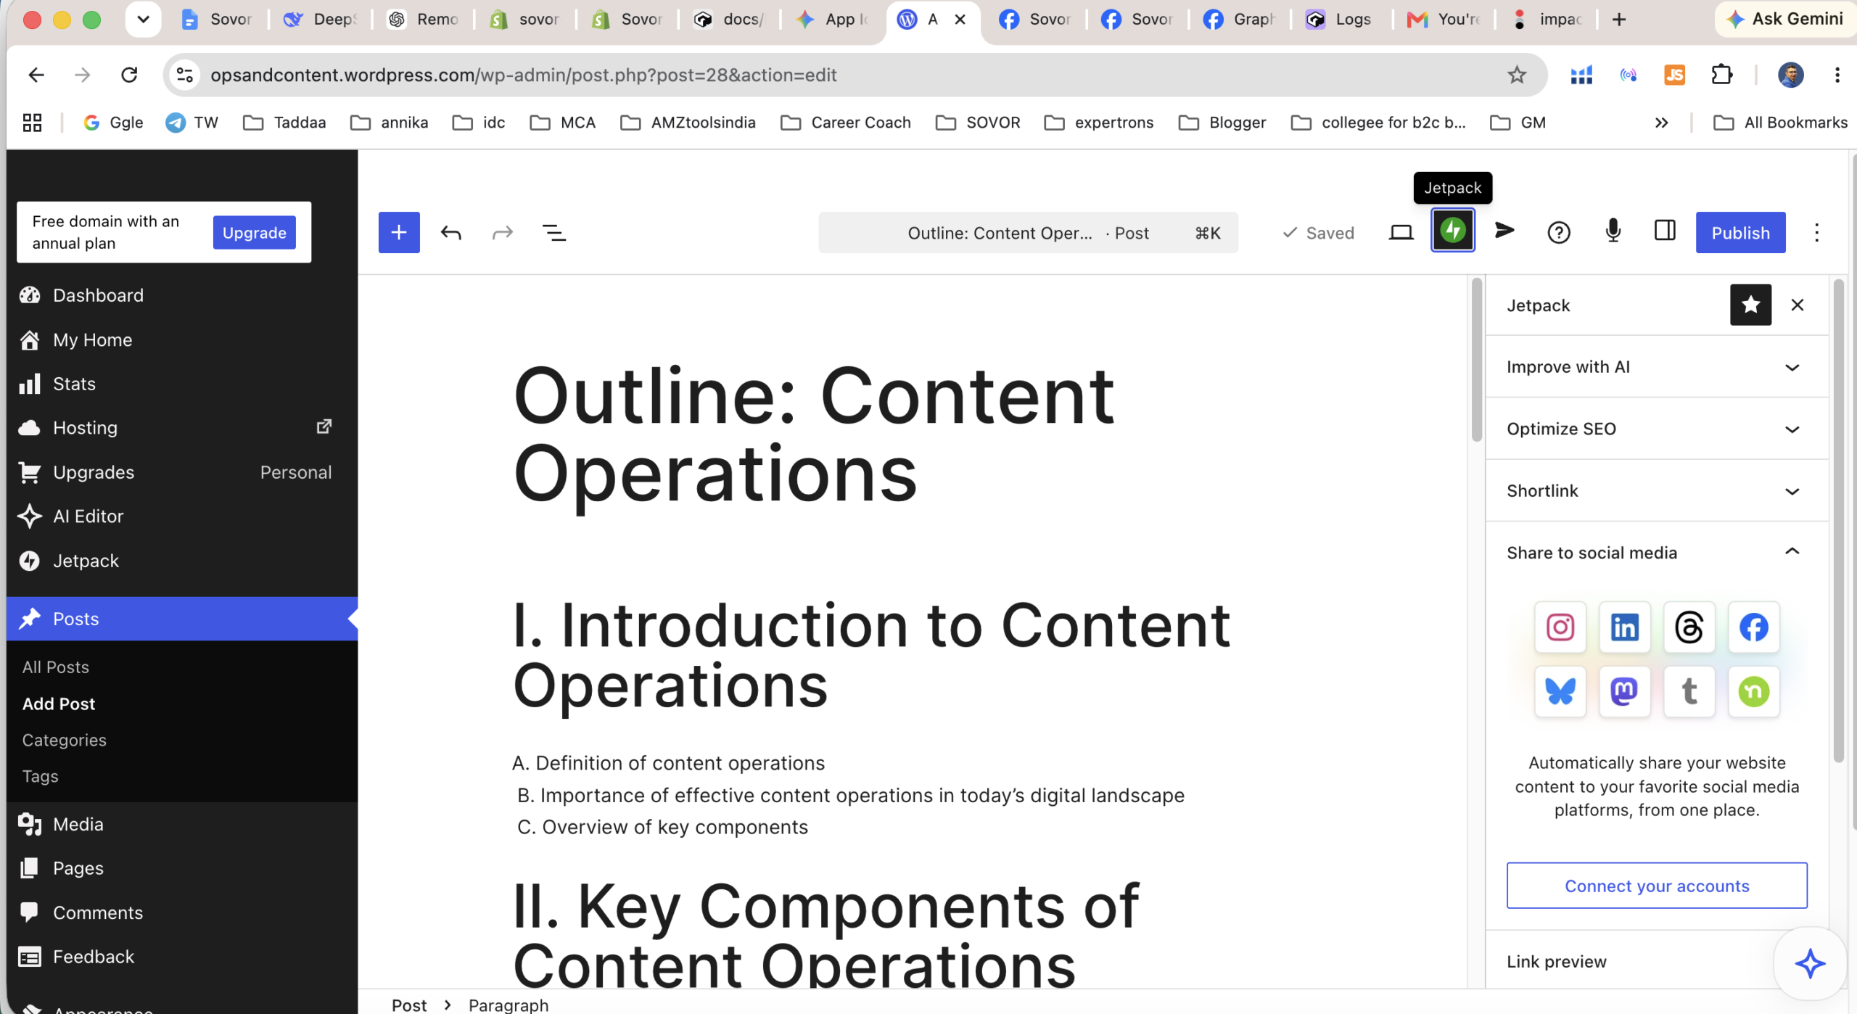Open the SOVOR bookmarks folder

(978, 123)
